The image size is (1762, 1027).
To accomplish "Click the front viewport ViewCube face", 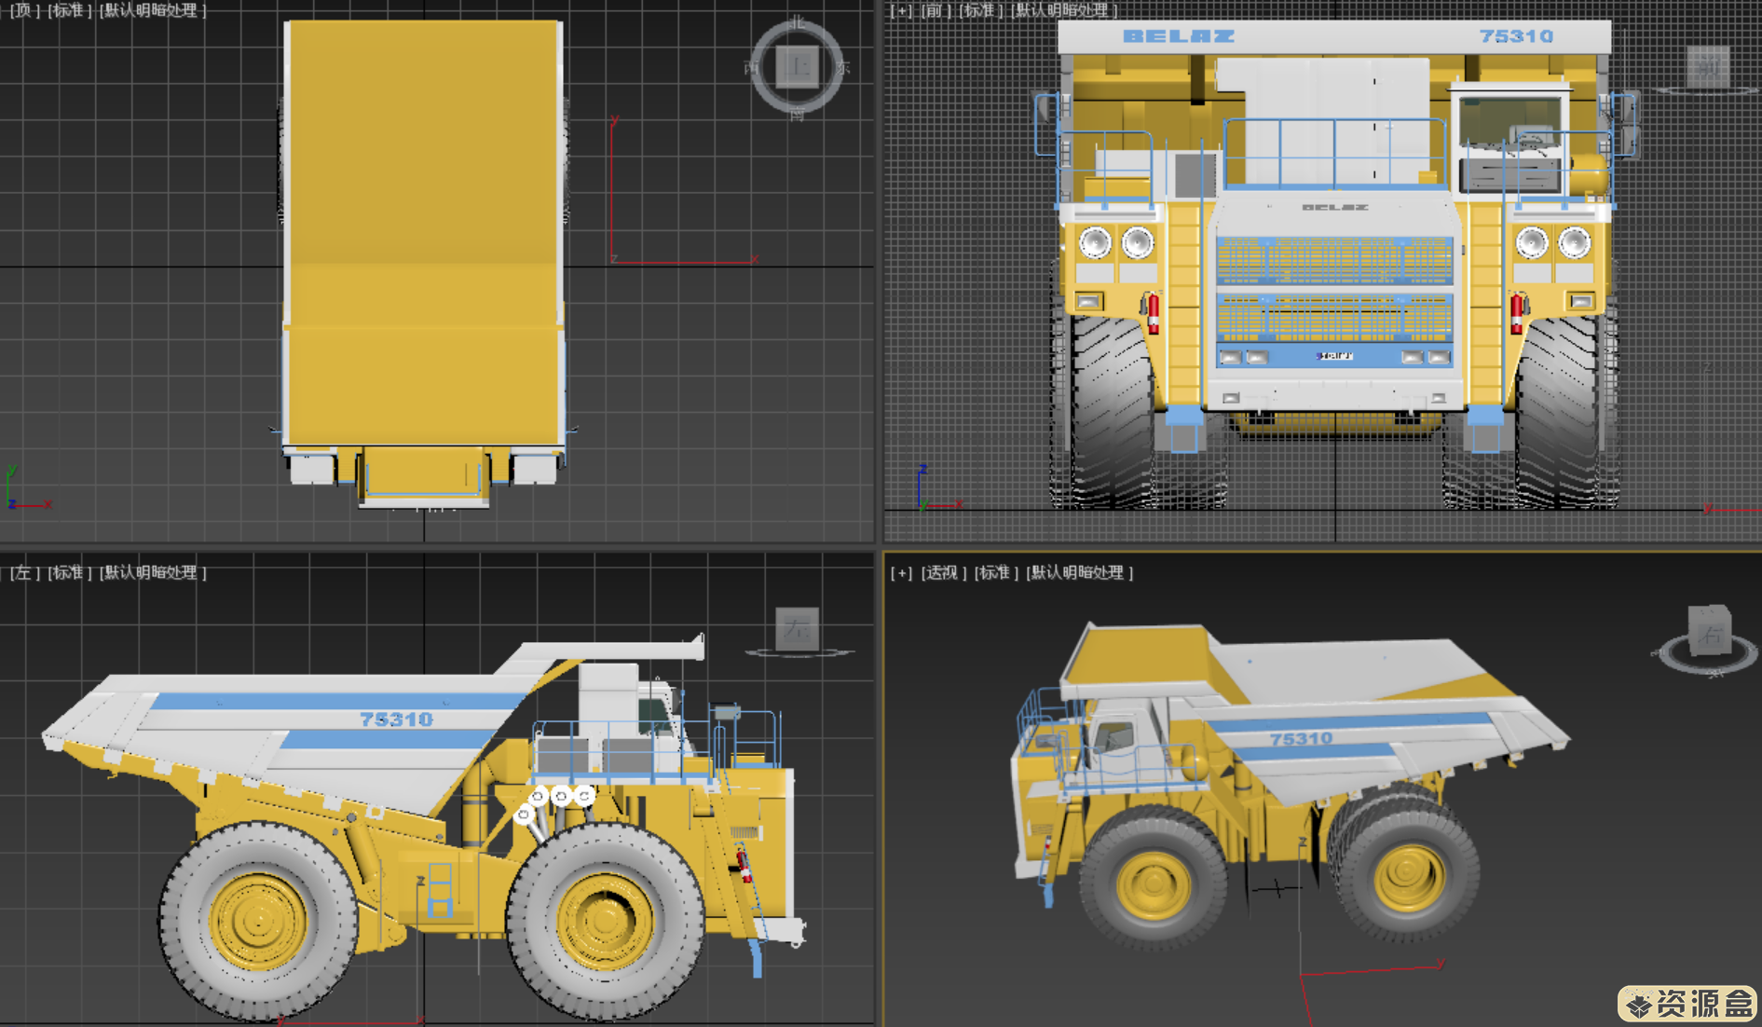I will point(1708,65).
